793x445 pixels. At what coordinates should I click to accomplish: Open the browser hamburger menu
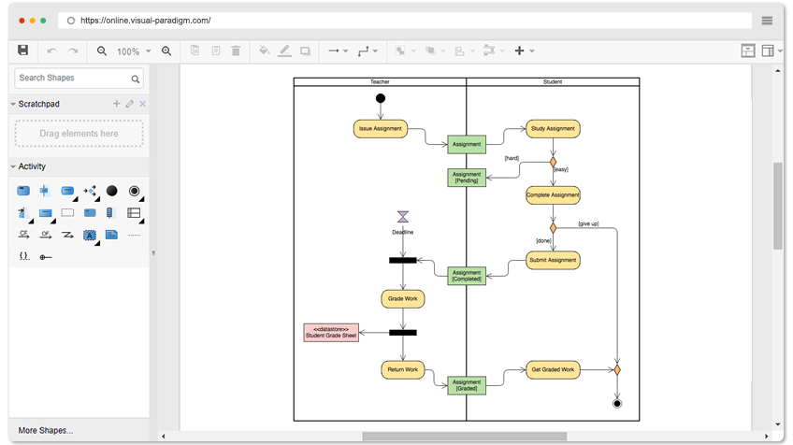point(767,21)
